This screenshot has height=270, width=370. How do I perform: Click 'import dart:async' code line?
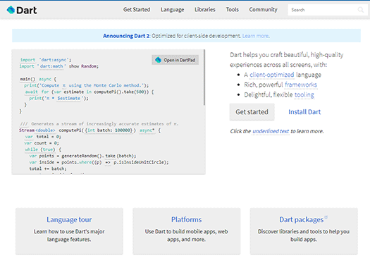46,60
